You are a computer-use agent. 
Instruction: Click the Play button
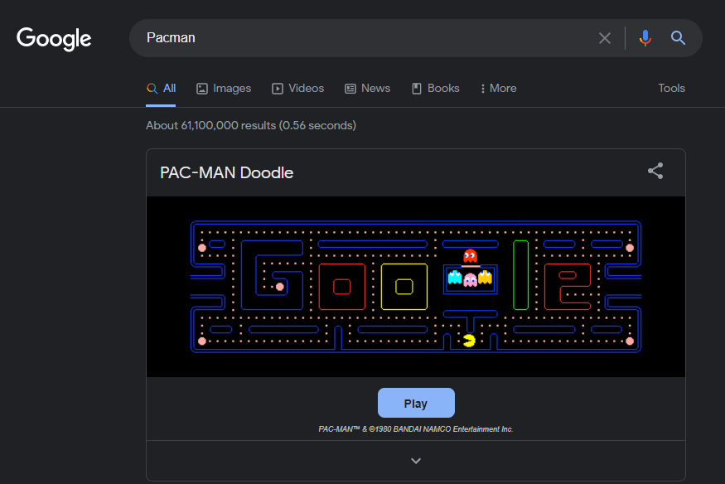(x=416, y=403)
